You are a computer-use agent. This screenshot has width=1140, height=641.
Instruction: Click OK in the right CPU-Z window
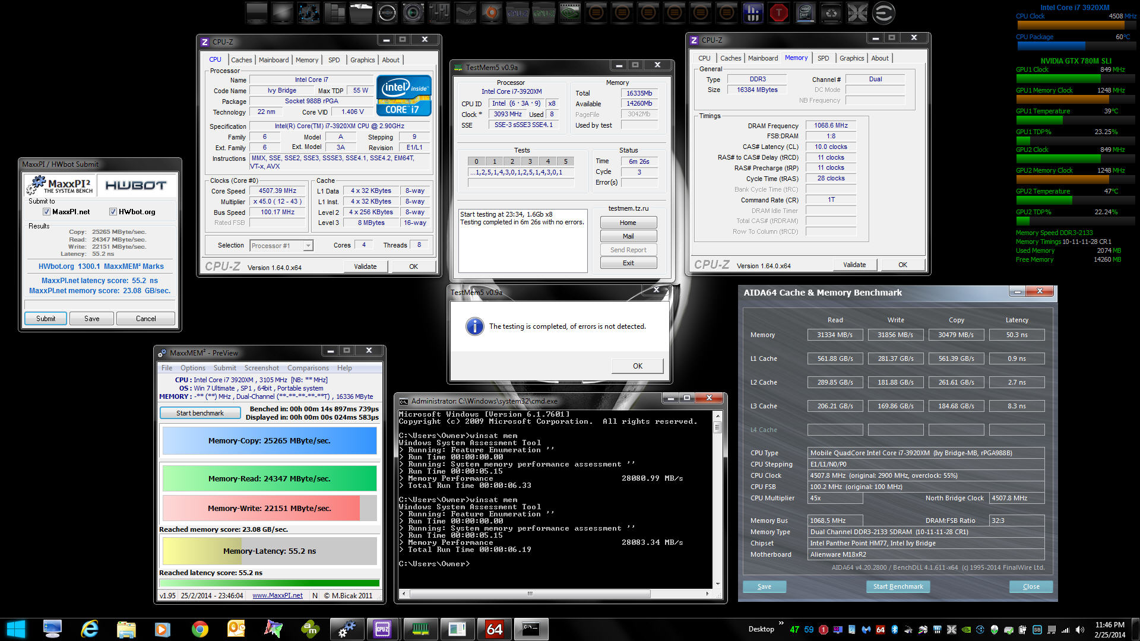[902, 265]
